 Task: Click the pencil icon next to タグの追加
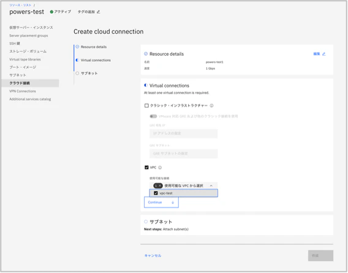[x=98, y=12]
